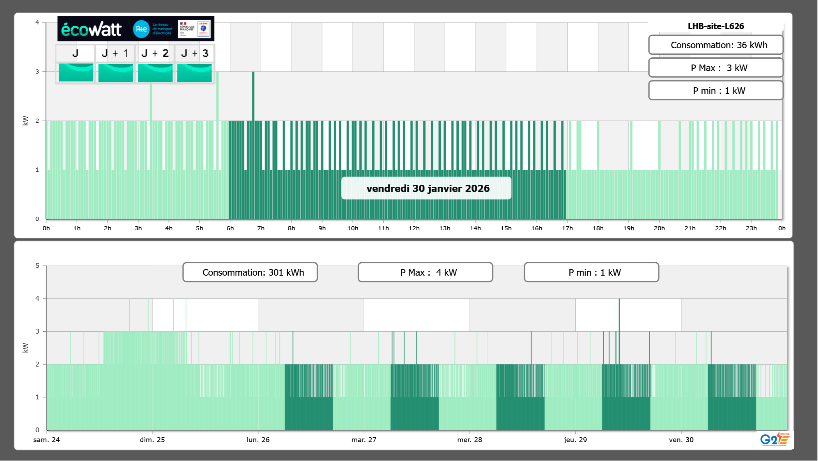
Task: Click the LHB-site-L626 site title
Action: pyautogui.click(x=715, y=26)
